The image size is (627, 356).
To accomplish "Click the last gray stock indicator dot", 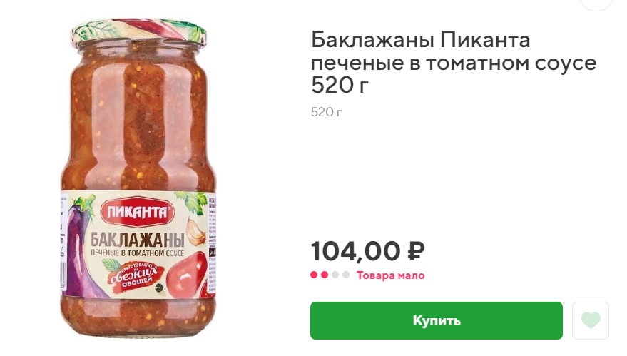I will tap(346, 275).
